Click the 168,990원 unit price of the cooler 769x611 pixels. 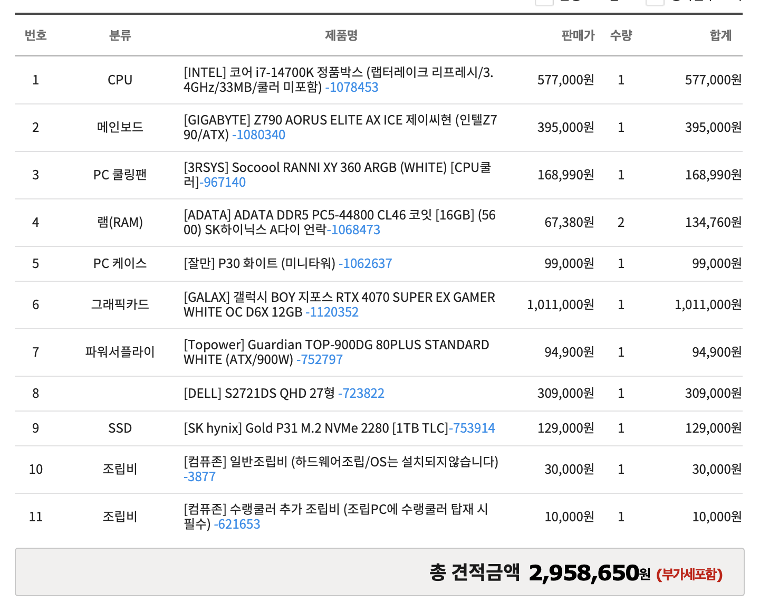coord(566,175)
